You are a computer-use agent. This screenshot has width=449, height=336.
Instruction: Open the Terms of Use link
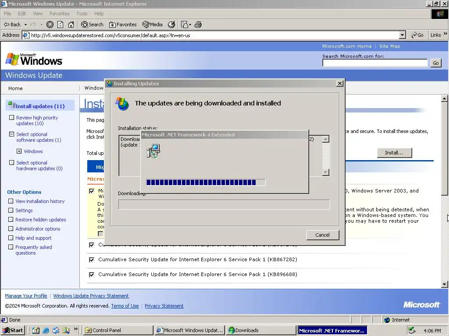click(125, 306)
